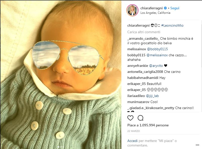This screenshot has height=149, width=202.
Task: Open the three-dot more options menu
Action: 197,145
